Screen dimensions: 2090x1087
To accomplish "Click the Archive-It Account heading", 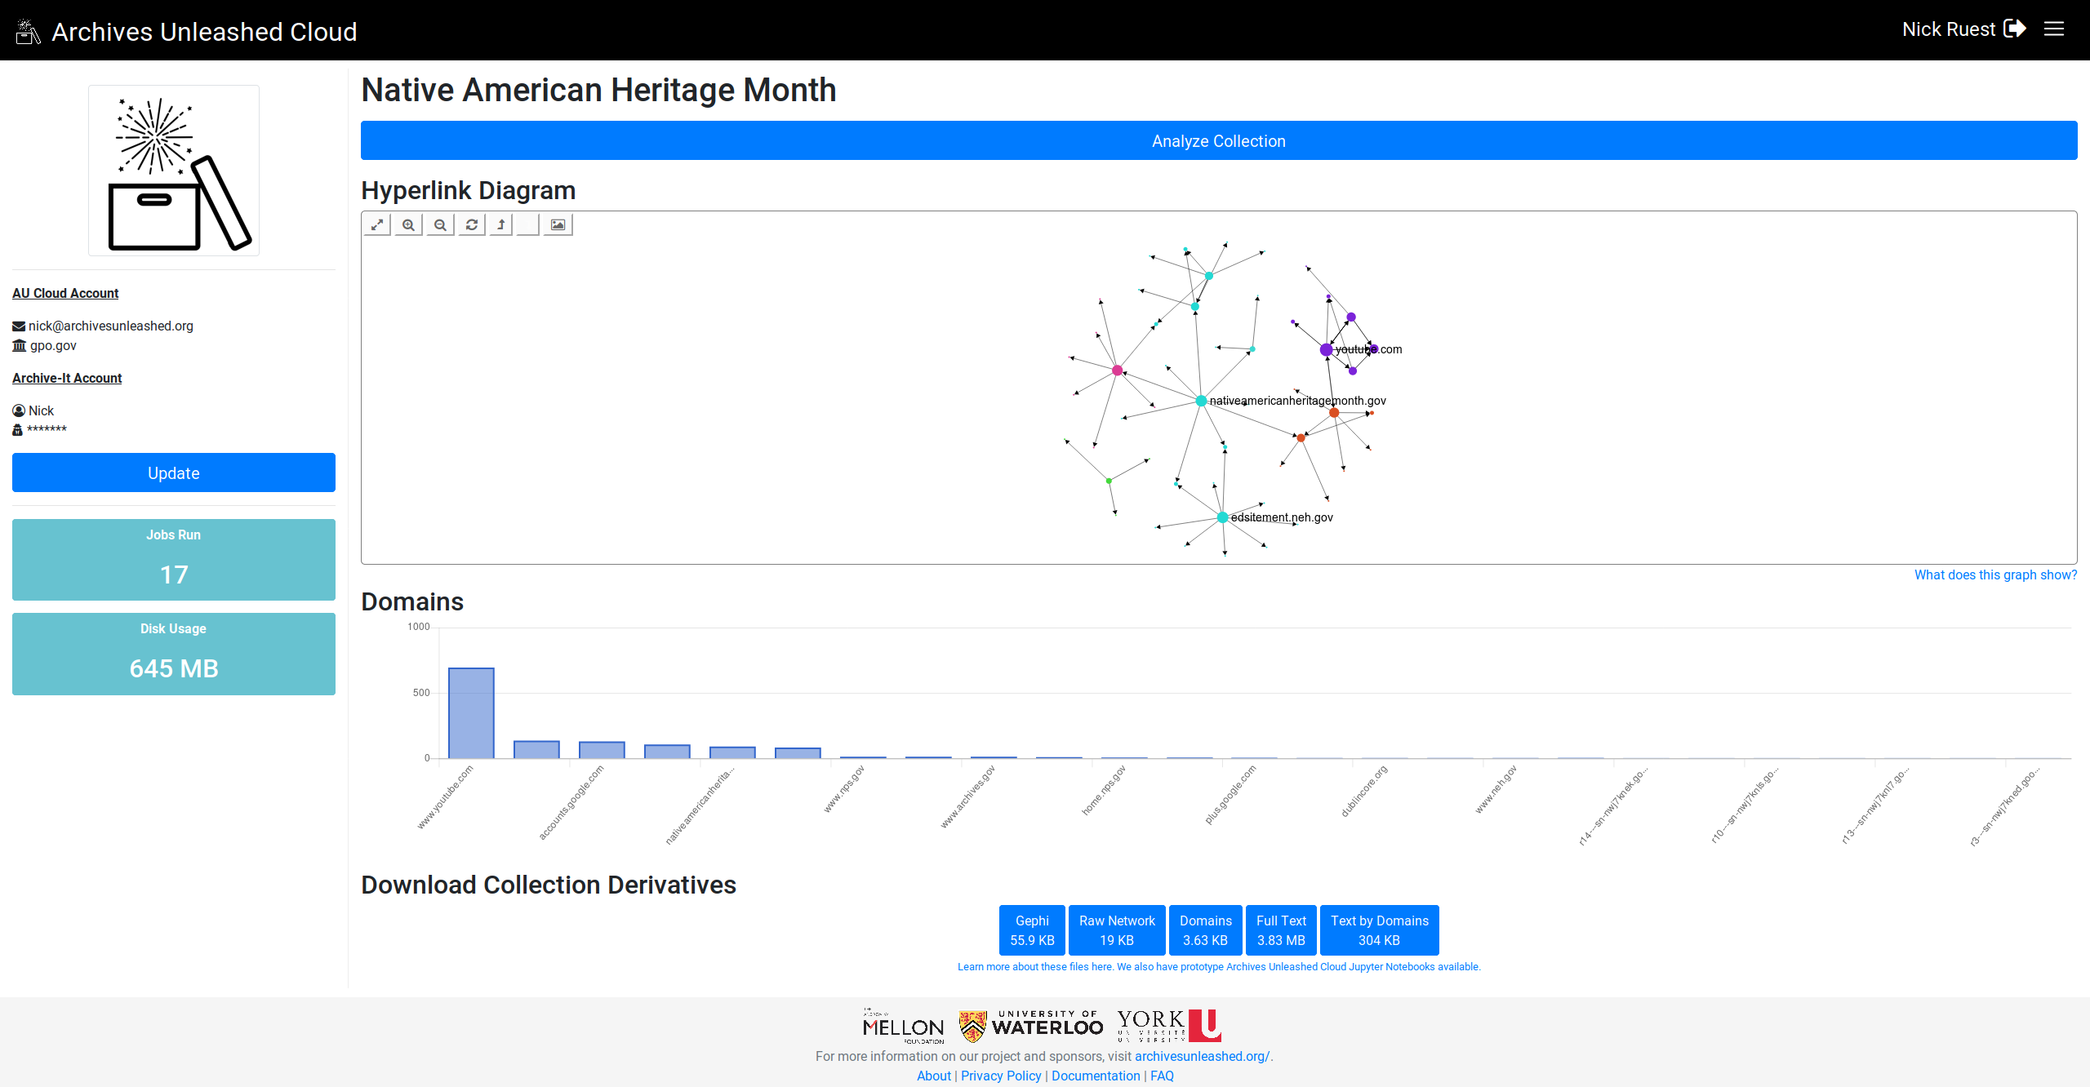I will pos(67,378).
